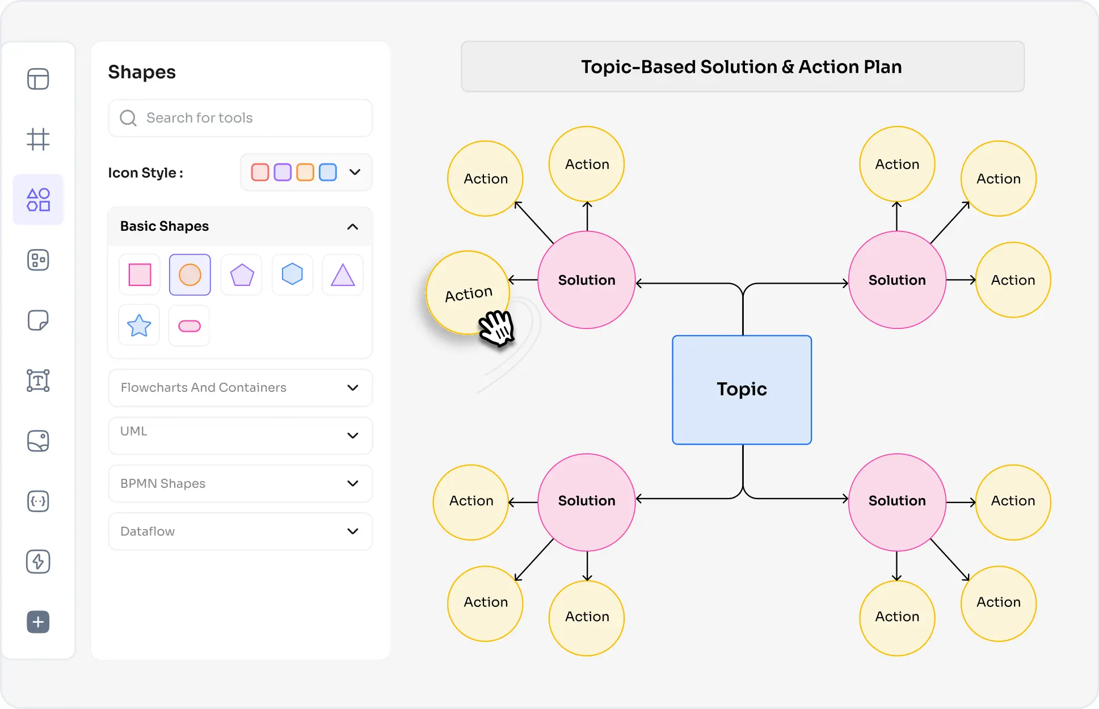This screenshot has width=1099, height=709.
Task: Open the Icon Style dropdown
Action: point(306,172)
